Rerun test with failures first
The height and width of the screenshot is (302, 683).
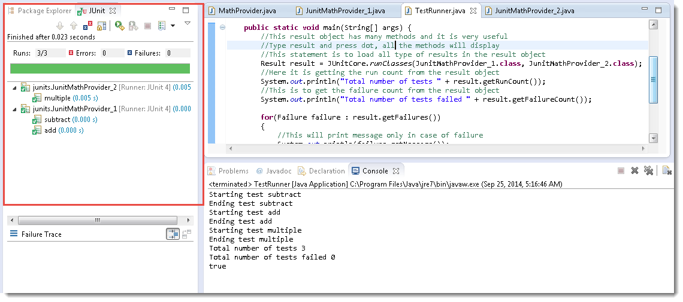coord(133,26)
